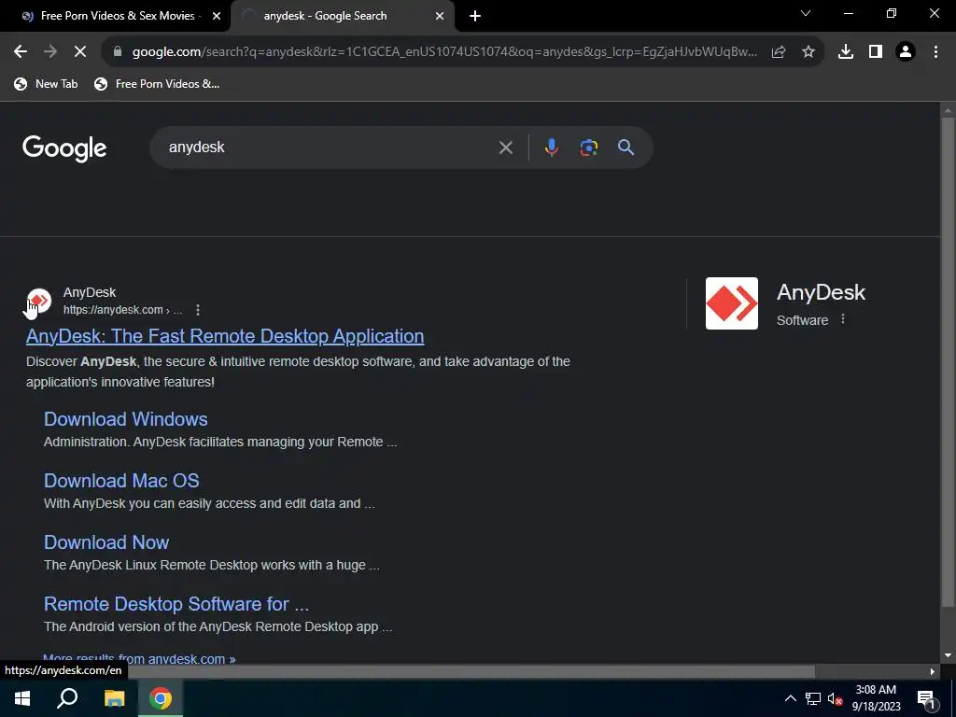Screen dimensions: 956x717
Task: Click the forward navigation arrow
Action: pyautogui.click(x=50, y=52)
